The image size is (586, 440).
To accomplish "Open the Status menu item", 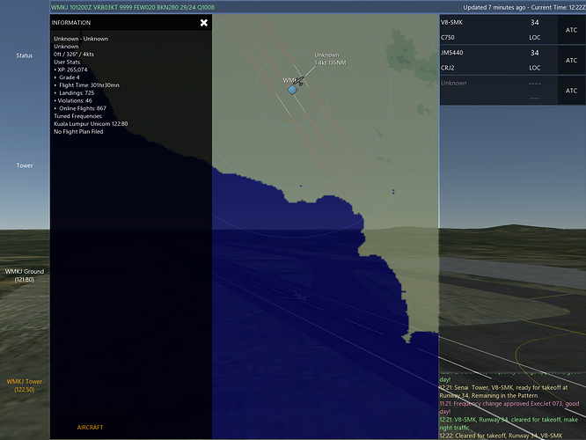I will (x=25, y=55).
